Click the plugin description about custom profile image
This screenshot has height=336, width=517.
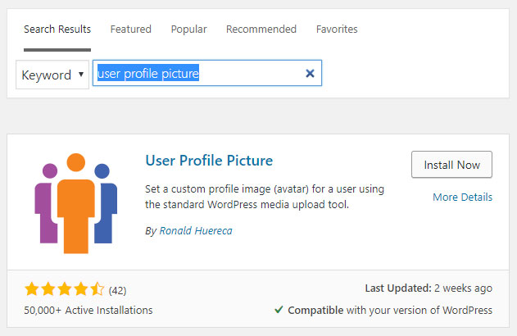(x=265, y=197)
